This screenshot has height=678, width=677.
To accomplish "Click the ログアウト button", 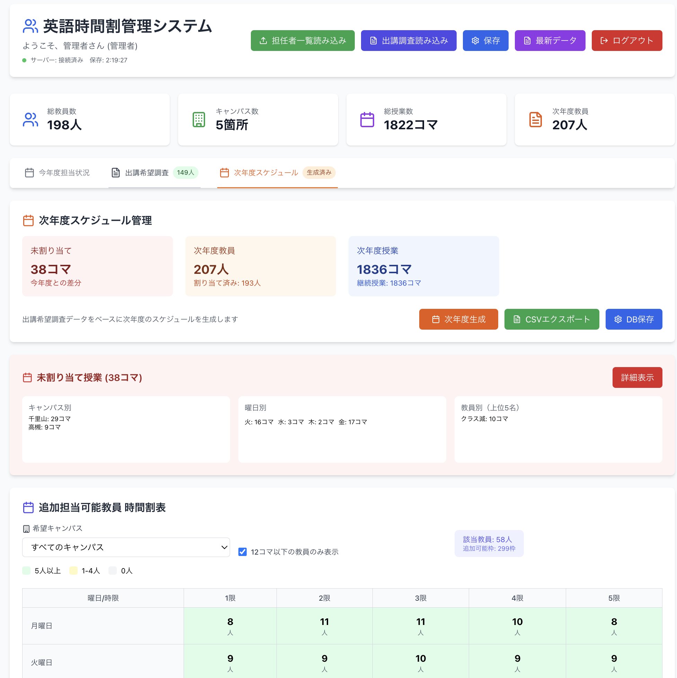I will pyautogui.click(x=626, y=41).
